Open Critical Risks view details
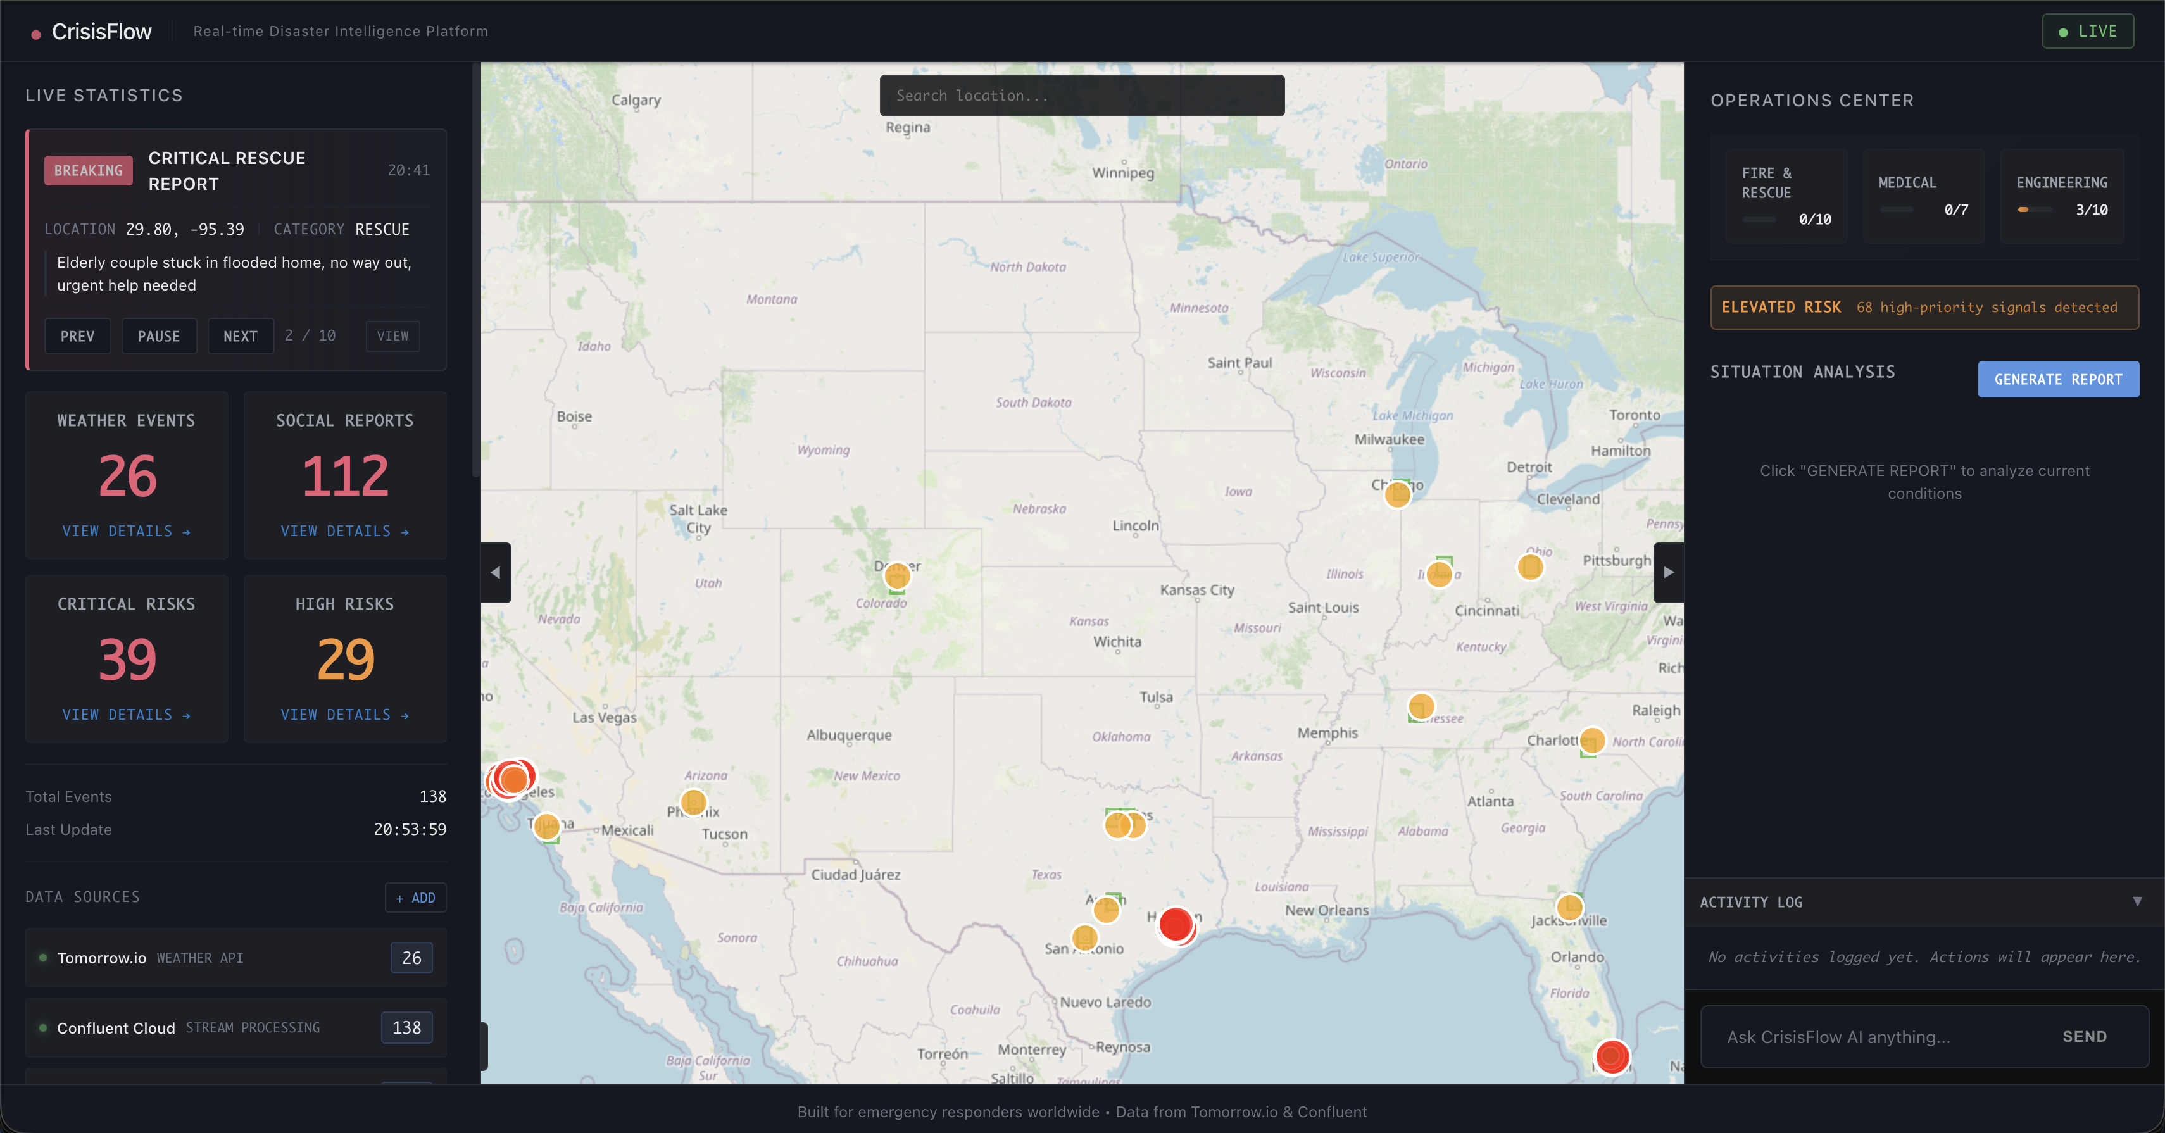The width and height of the screenshot is (2165, 1133). point(126,715)
